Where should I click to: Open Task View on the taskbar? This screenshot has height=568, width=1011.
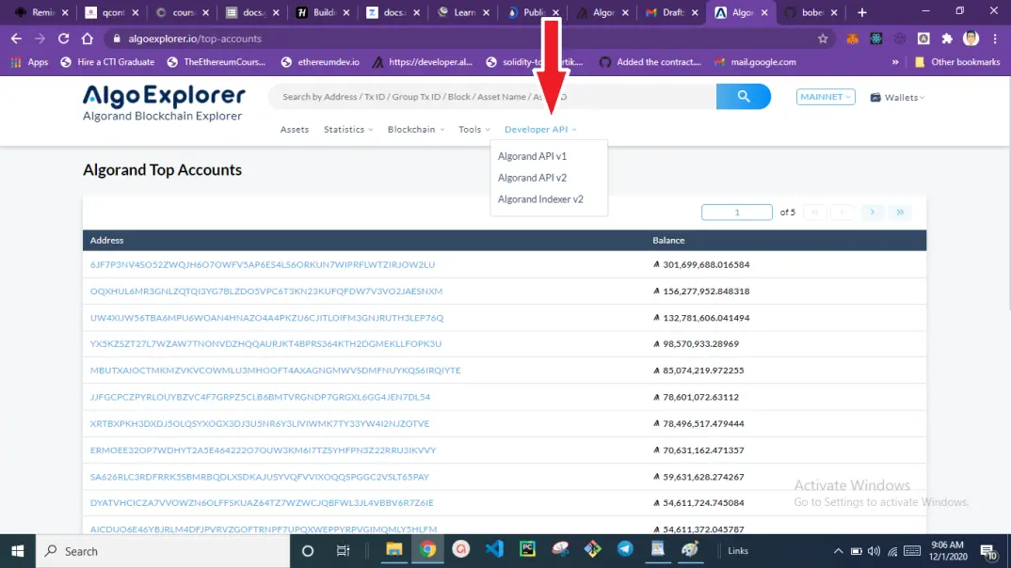click(343, 551)
